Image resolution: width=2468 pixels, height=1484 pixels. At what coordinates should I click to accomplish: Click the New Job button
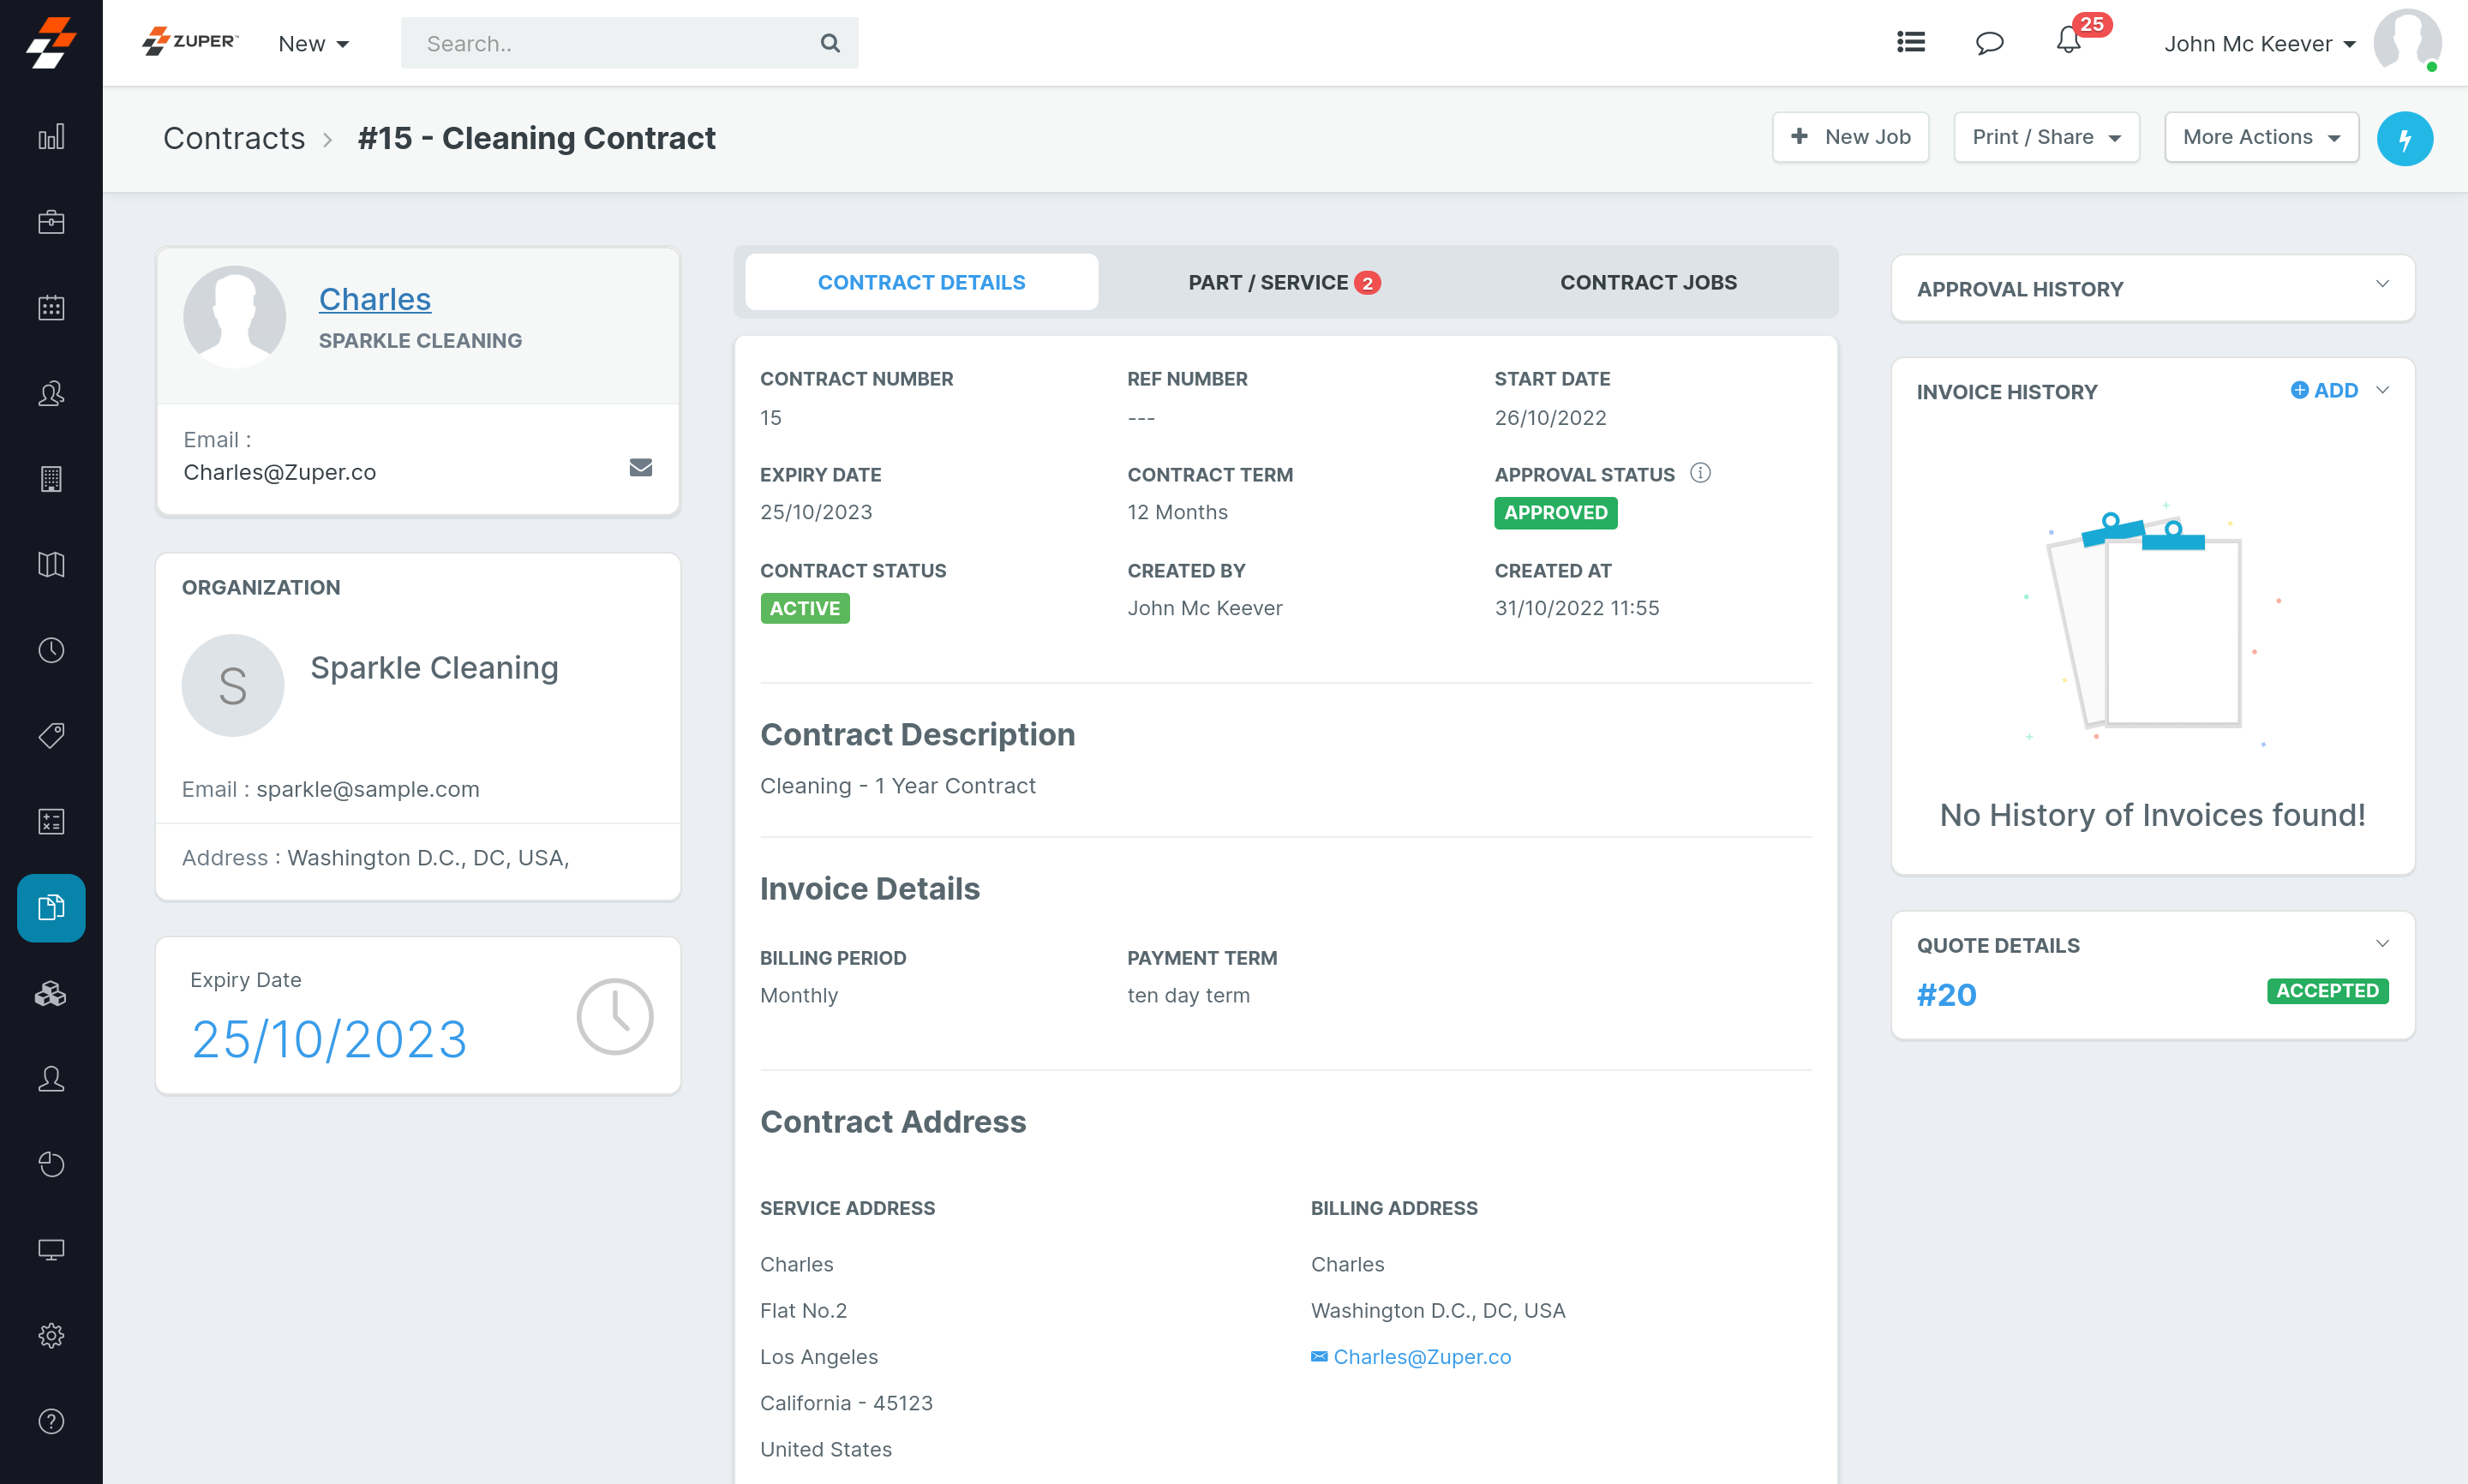pyautogui.click(x=1850, y=137)
